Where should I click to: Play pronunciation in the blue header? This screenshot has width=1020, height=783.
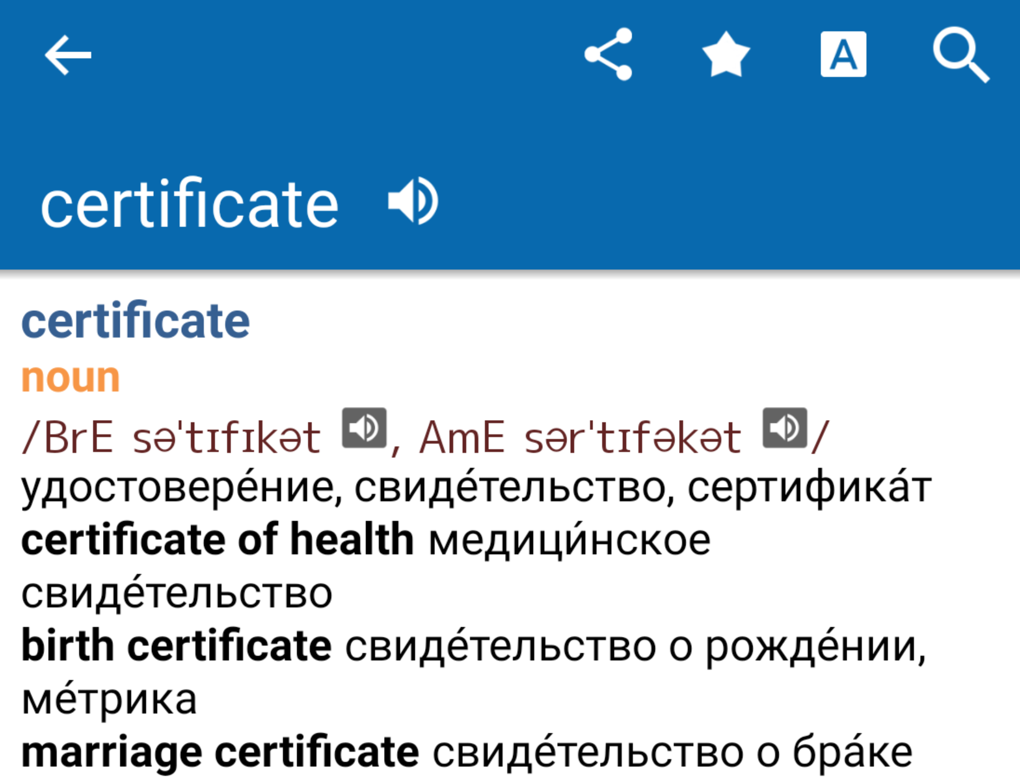pyautogui.click(x=413, y=201)
